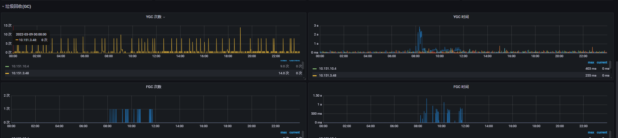Open green color swatch for 10.151.10.4 in YGC 时间
618x138 pixels.
[315, 69]
